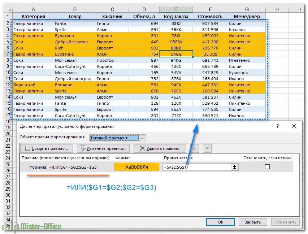Select row 20 header
The width and height of the screenshot is (308, 234).
coord(8,134)
